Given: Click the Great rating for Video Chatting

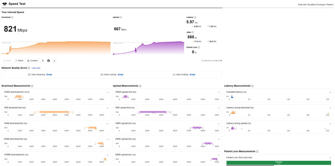Looking at the screenshot, I should (x=192, y=75).
